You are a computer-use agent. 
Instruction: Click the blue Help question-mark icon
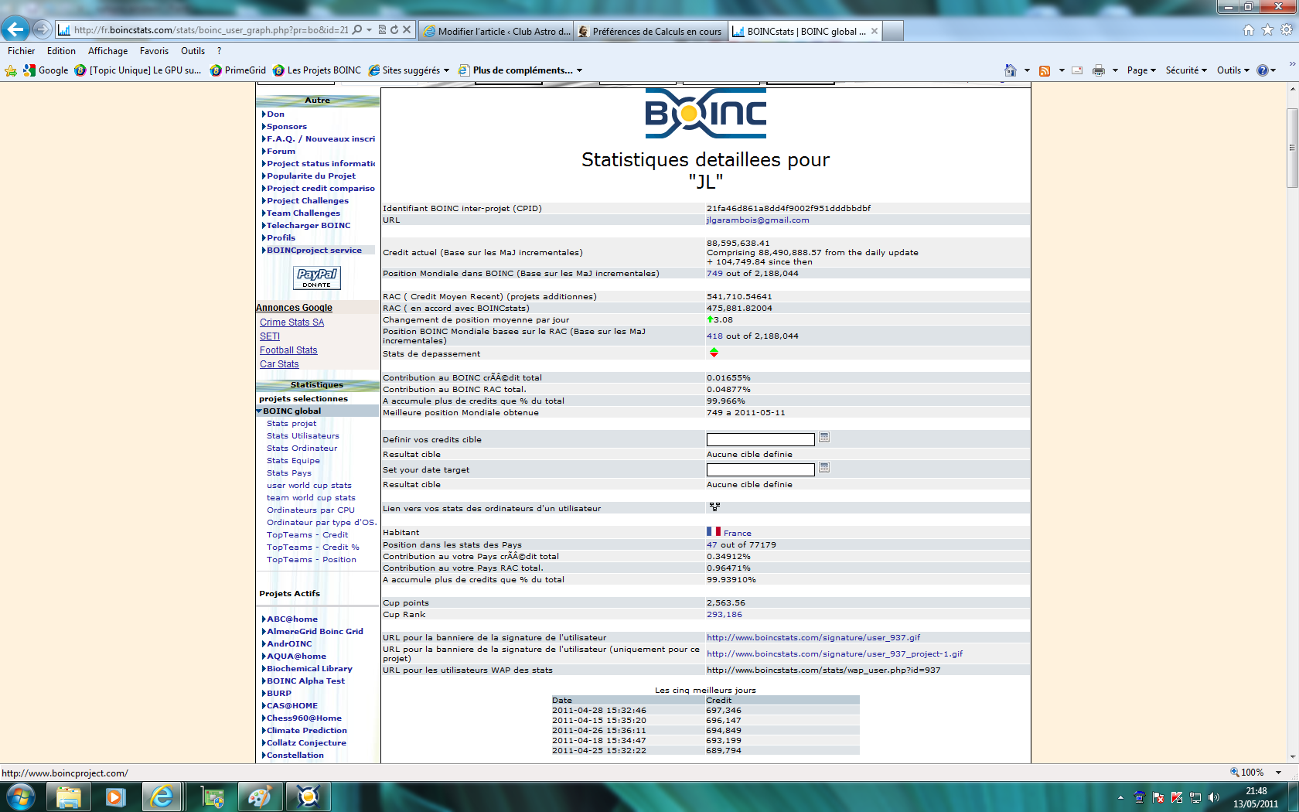pyautogui.click(x=1263, y=70)
